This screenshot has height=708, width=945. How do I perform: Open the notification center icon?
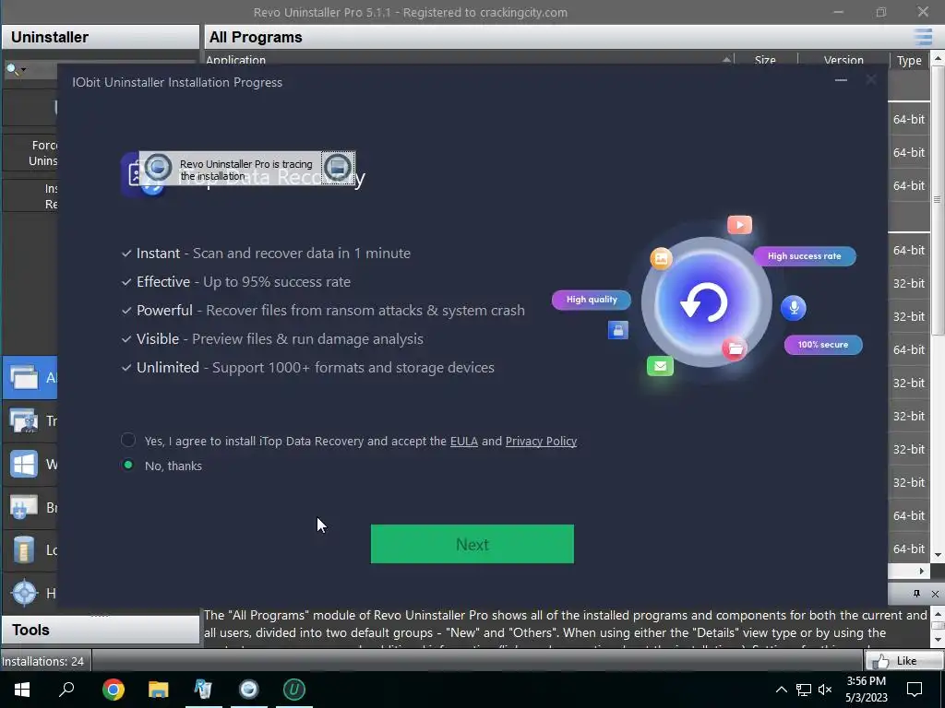(x=915, y=690)
